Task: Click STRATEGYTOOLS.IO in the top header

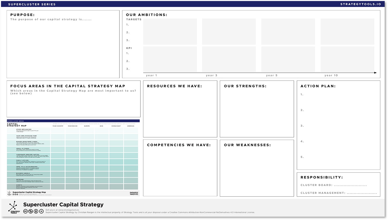Action: 361,4
